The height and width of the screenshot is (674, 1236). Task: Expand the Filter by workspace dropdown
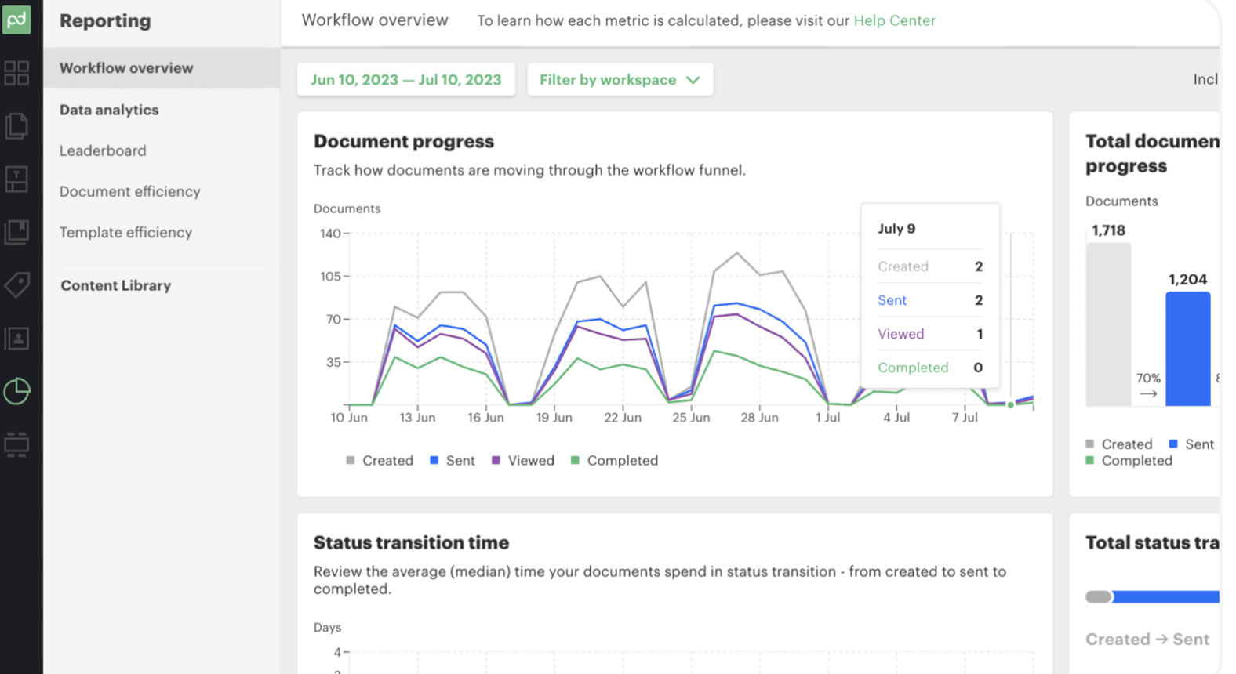click(620, 80)
